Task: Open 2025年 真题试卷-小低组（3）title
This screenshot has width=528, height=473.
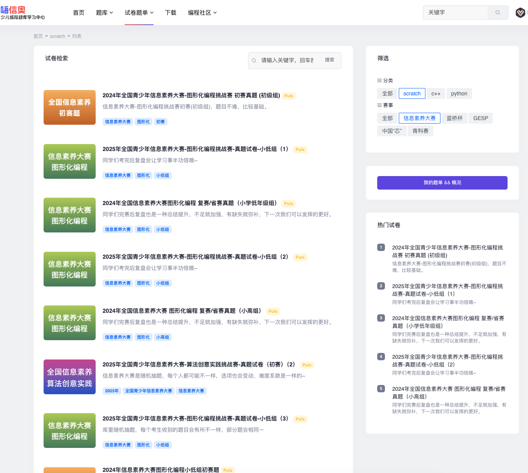Action: click(197, 419)
